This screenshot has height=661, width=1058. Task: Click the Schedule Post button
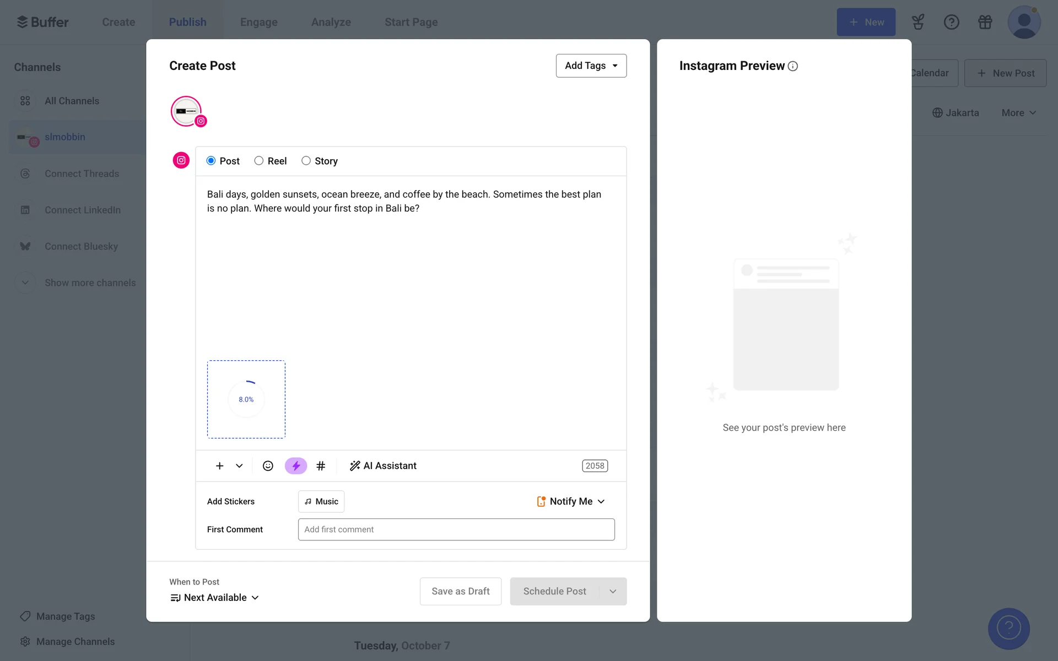tap(554, 591)
